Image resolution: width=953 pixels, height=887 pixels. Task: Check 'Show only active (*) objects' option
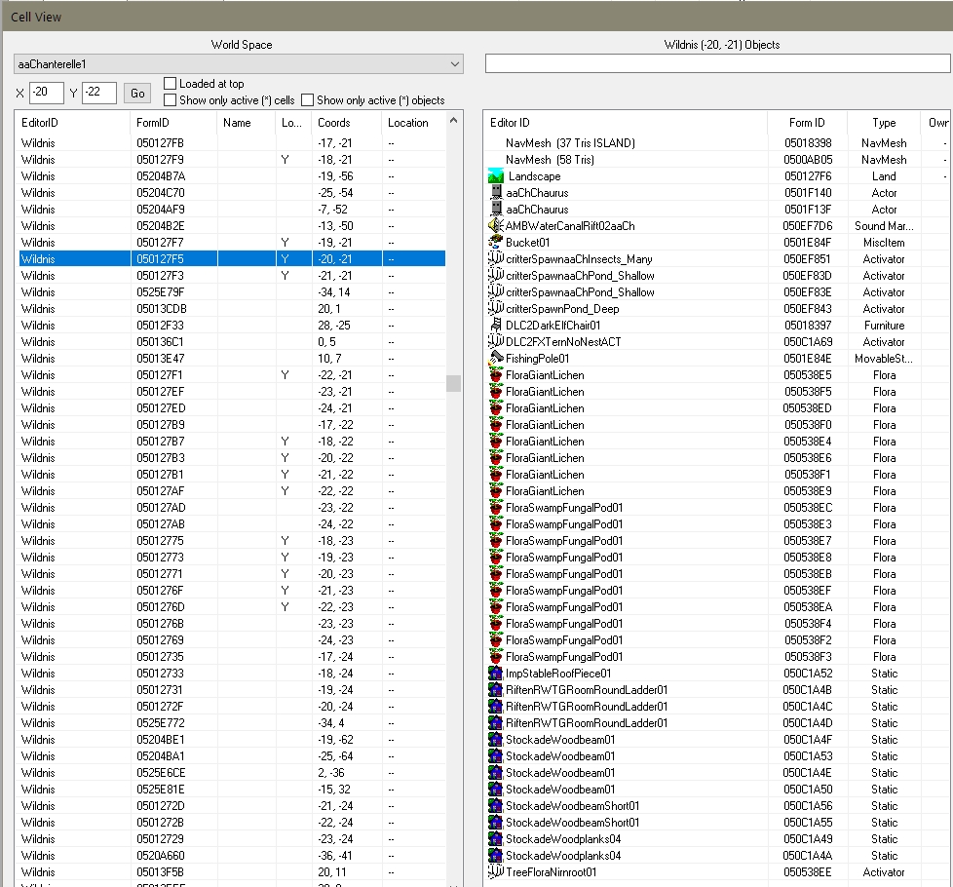click(x=308, y=99)
